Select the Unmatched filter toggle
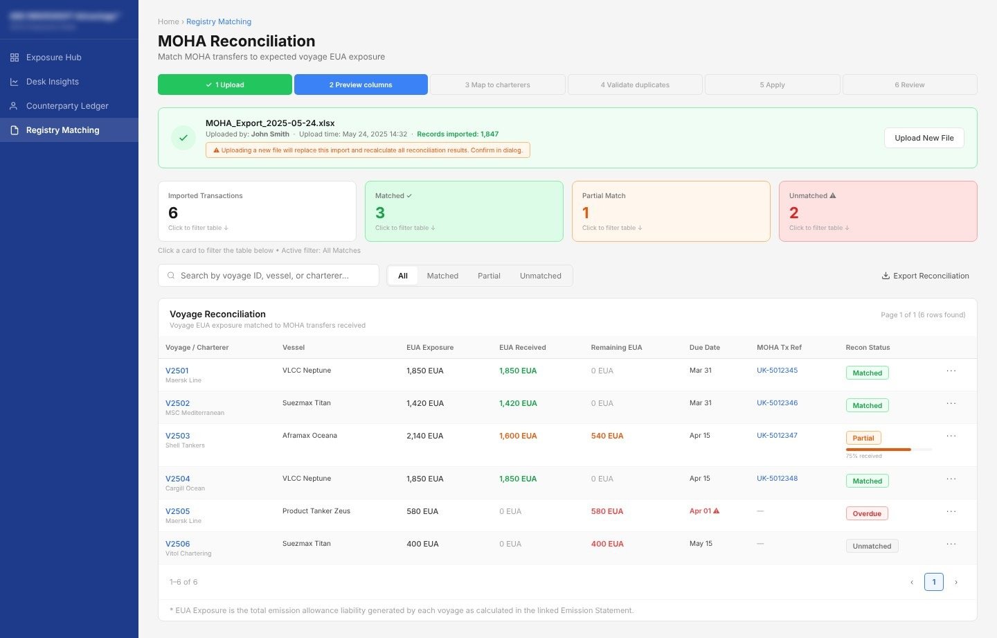The image size is (997, 638). [541, 276]
